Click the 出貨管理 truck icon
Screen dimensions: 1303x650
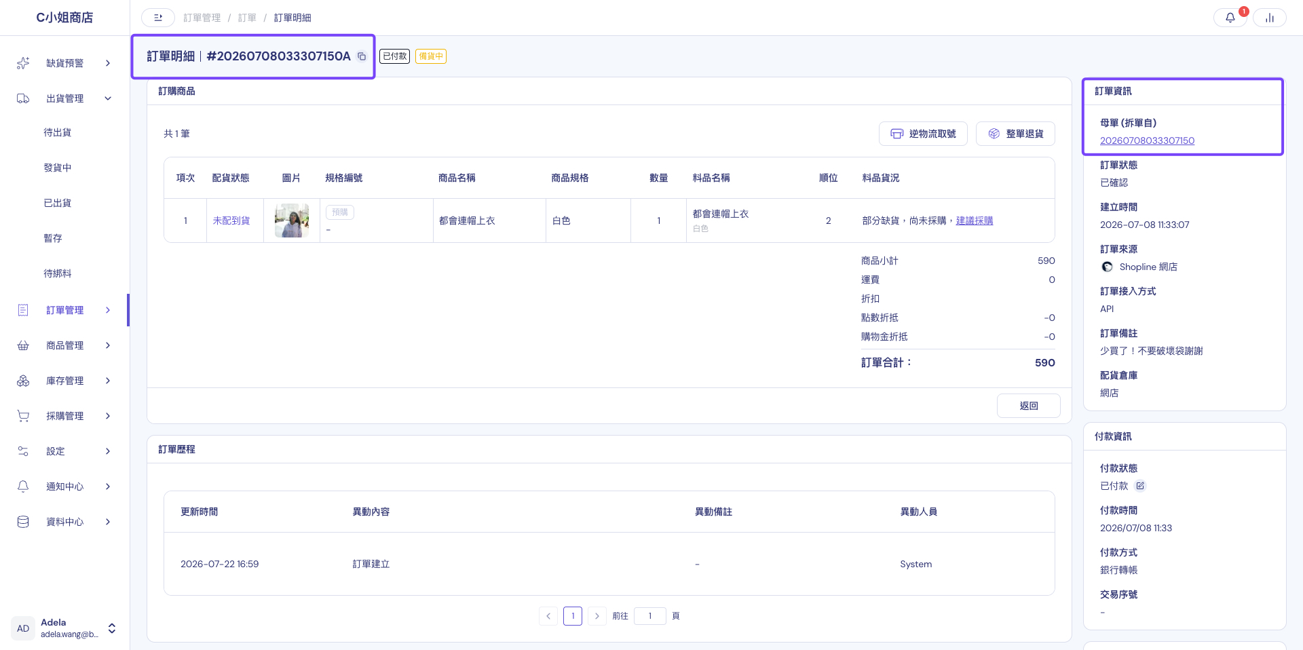coord(23,98)
